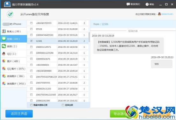Viewport: 176px width, 120px height.
Task: Click the app logo icon in title bar
Action: pos(7,4)
